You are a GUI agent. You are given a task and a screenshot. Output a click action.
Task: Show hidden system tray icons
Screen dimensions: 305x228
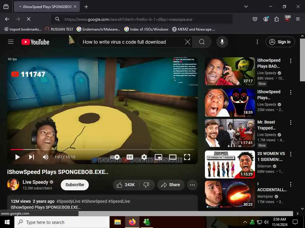245,222
